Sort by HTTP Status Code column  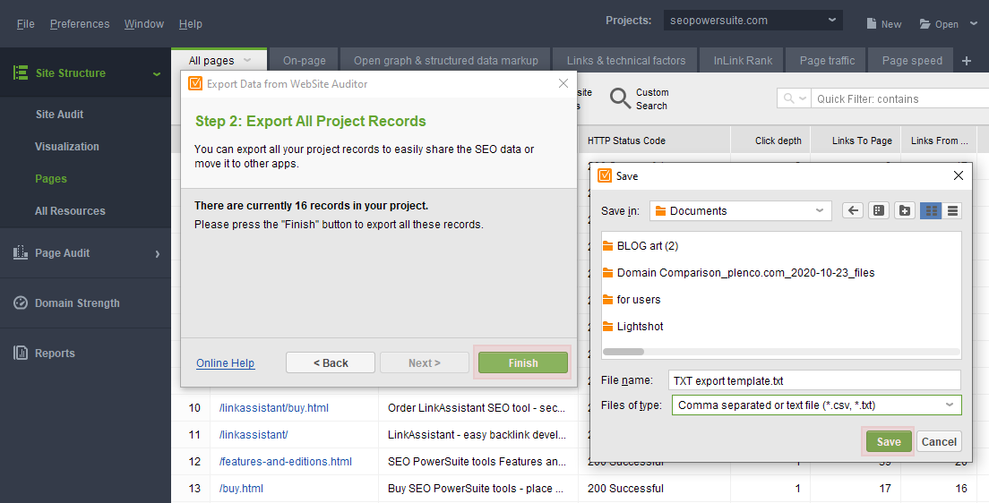tap(655, 141)
